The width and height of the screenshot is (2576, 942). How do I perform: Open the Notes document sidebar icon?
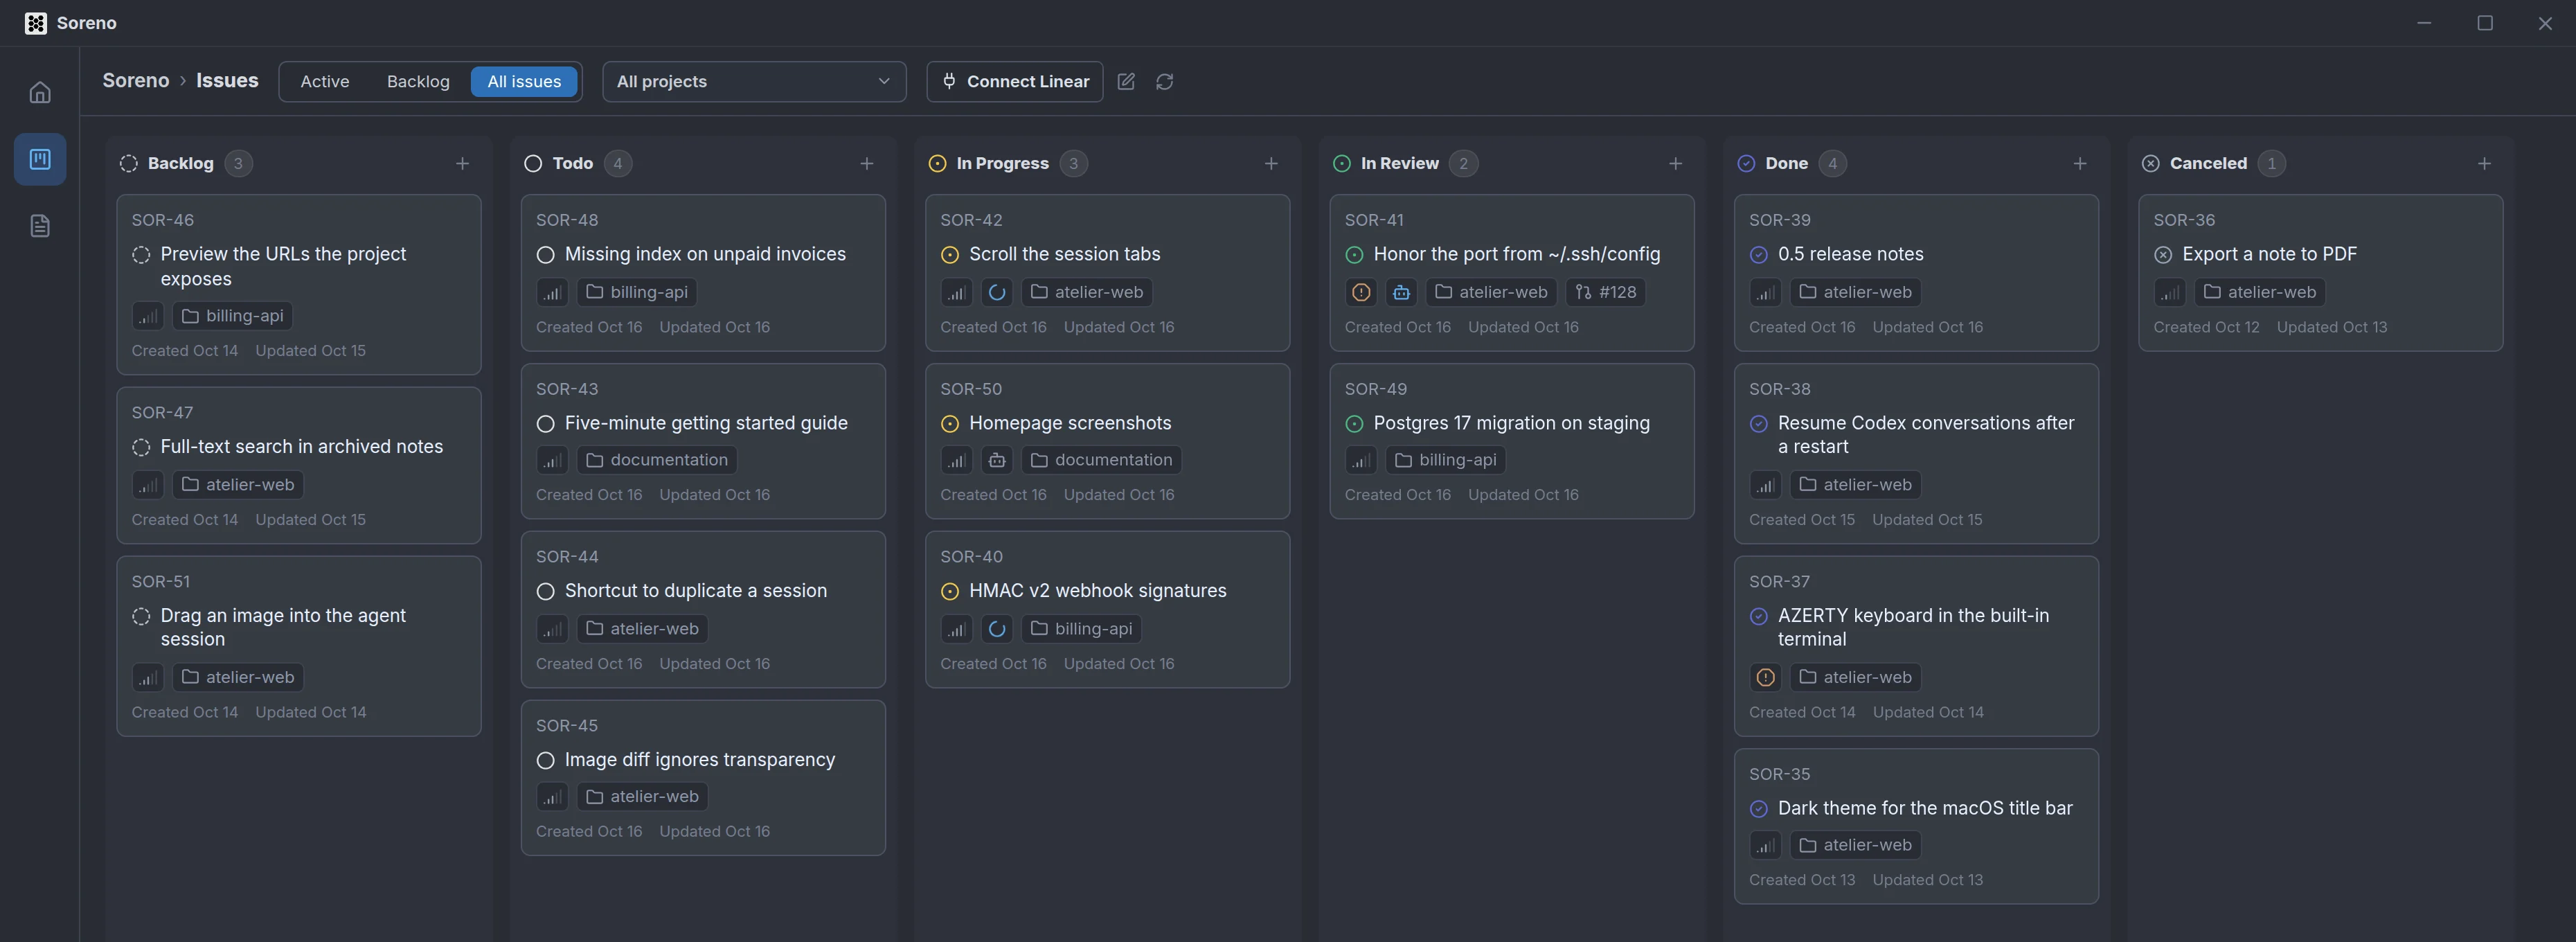click(x=40, y=226)
